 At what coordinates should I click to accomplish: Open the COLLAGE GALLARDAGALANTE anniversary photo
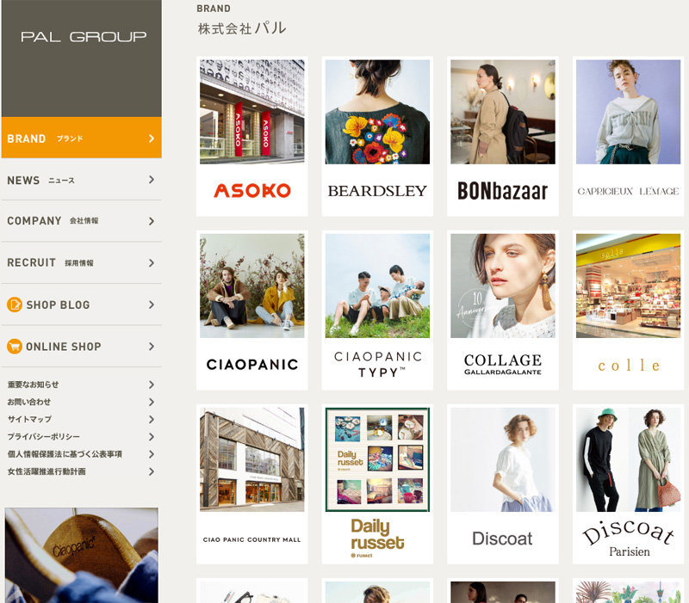[503, 286]
